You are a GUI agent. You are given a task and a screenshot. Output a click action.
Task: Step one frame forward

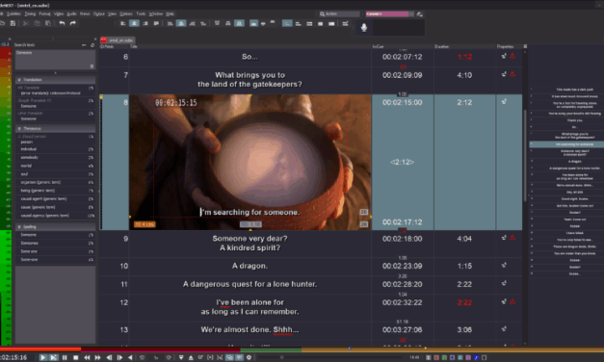click(119, 358)
